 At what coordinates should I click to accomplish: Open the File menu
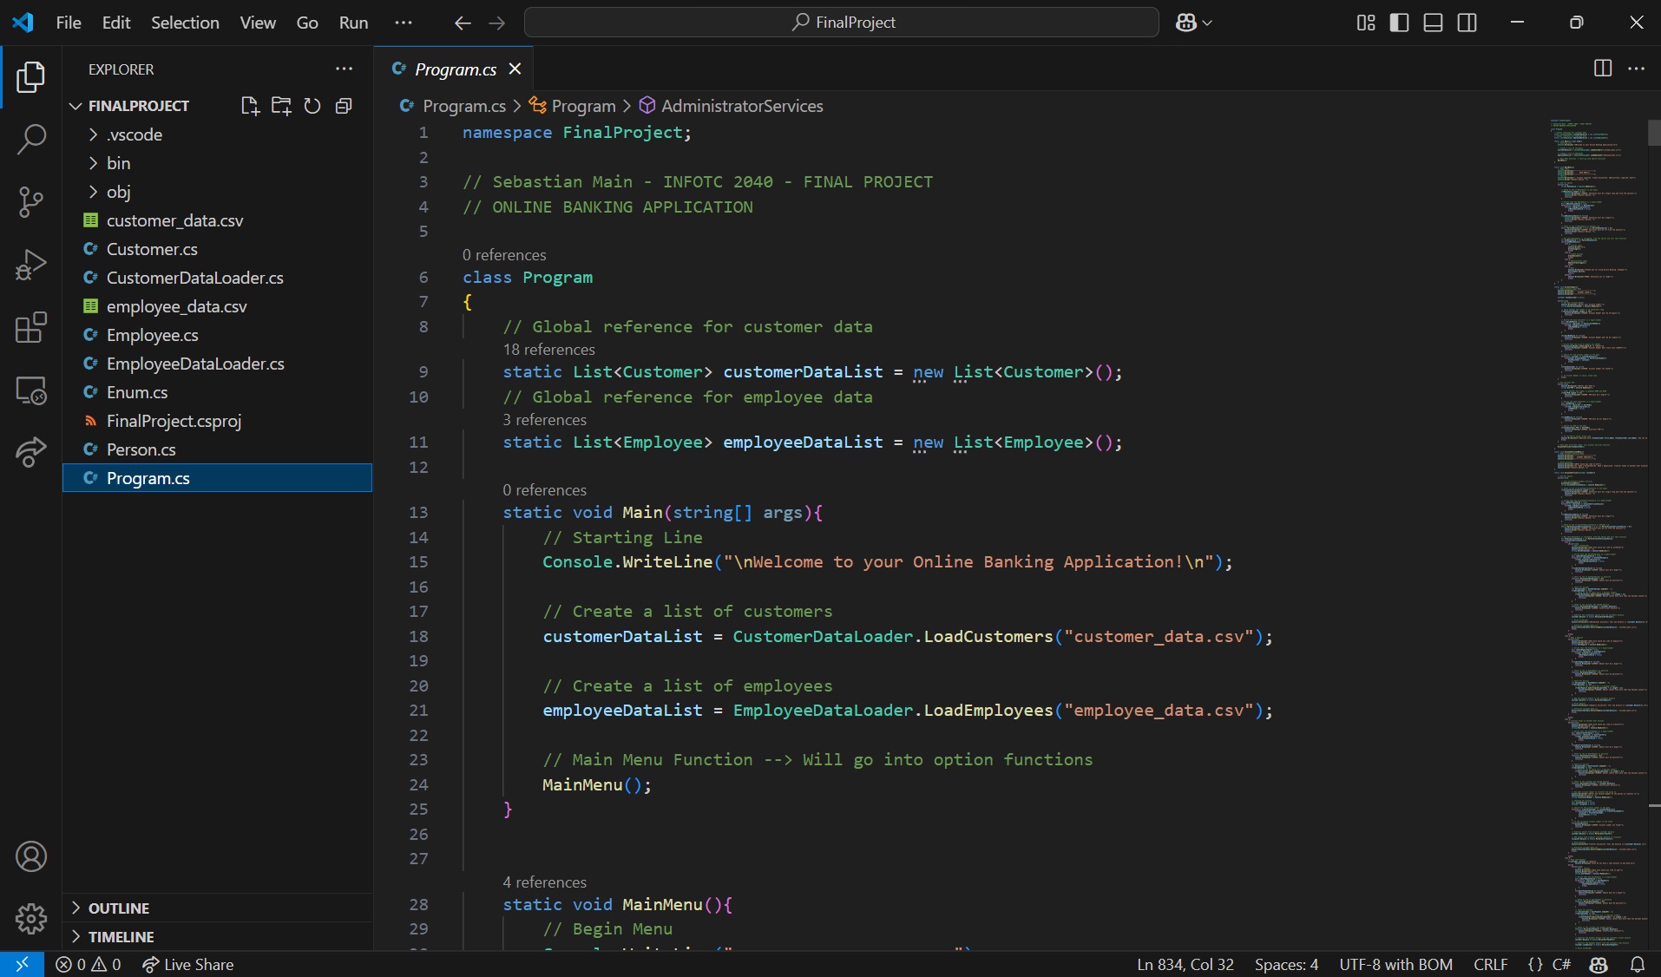[x=69, y=23]
